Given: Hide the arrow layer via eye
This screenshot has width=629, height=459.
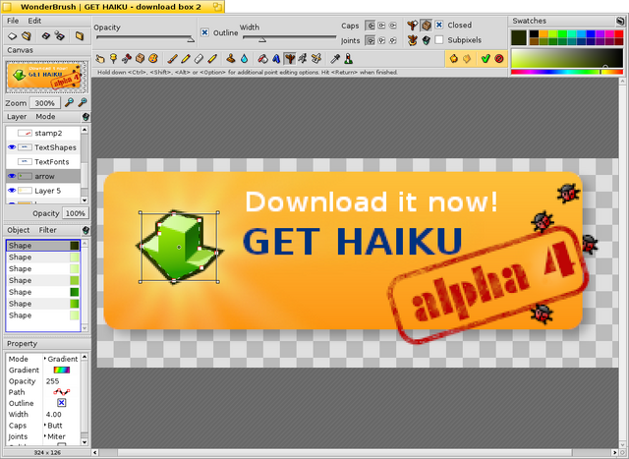Looking at the screenshot, I should tap(12, 176).
